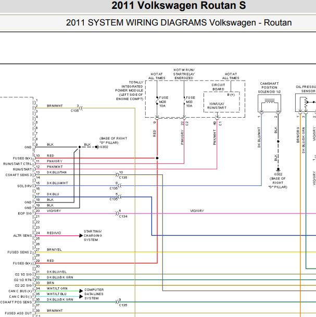Select the CSHAFT SENS 3 pin label

pos(19,175)
